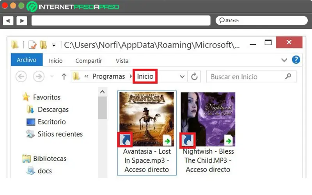This screenshot has width=312, height=195.
Task: Click the browser frame address field
Action: pyautogui.click(x=121, y=21)
